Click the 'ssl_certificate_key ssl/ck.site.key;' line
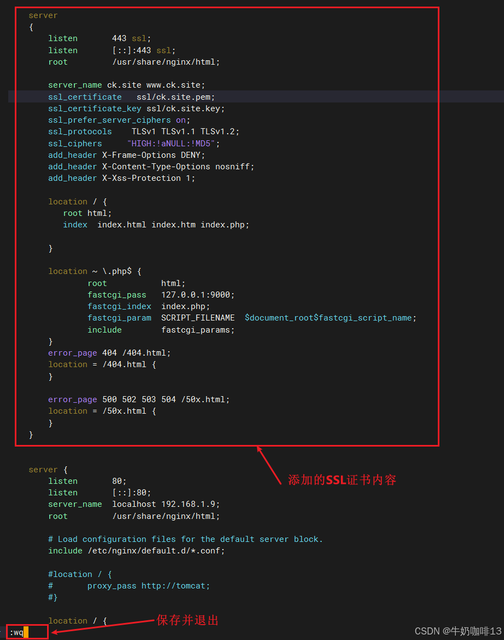 [136, 108]
